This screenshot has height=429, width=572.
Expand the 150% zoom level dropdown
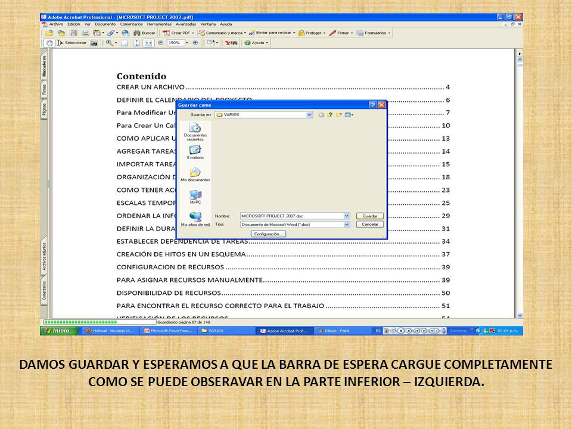[x=187, y=43]
